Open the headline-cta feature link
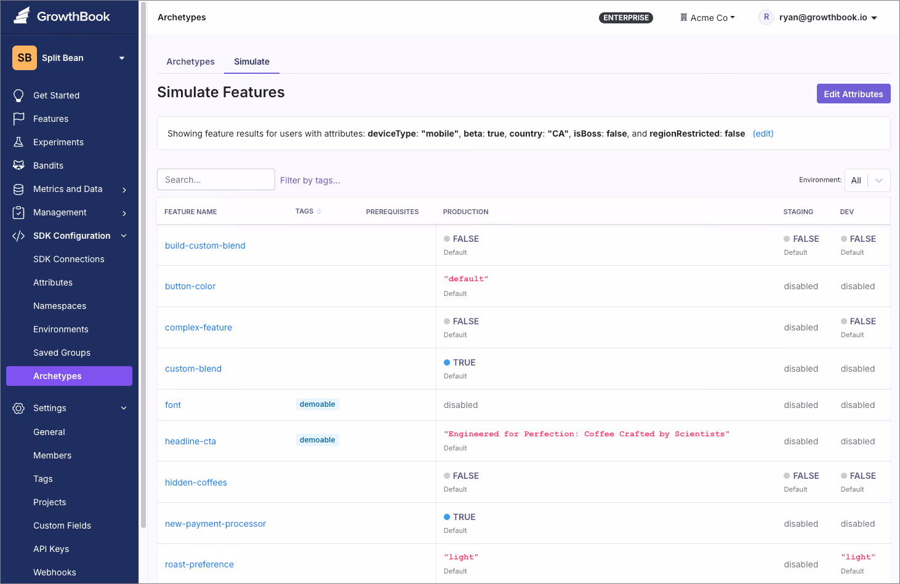The width and height of the screenshot is (900, 584). [x=190, y=441]
